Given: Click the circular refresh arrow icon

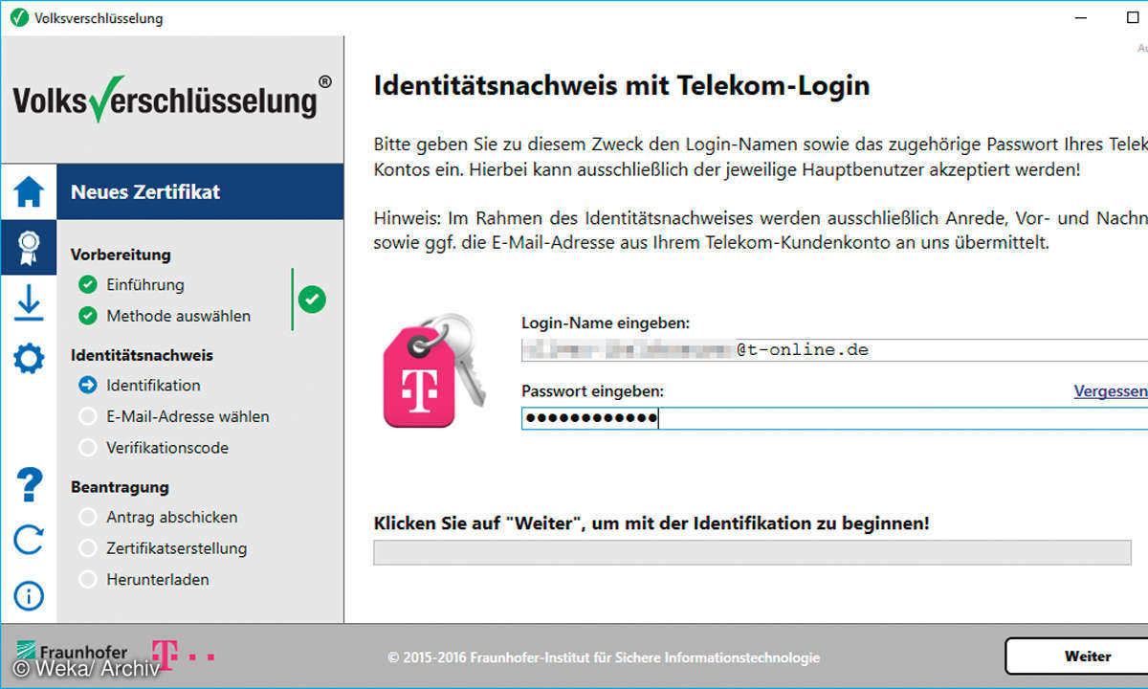Looking at the screenshot, I should pos(29,541).
